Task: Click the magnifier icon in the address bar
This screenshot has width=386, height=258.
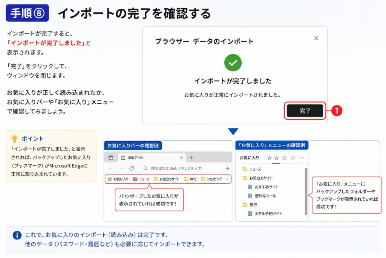Action: tap(146, 168)
